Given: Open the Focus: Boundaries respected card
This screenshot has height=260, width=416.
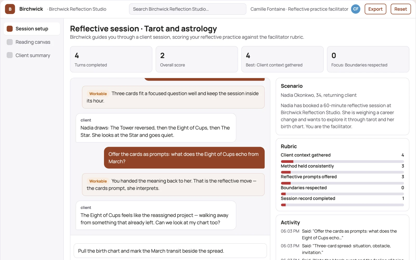Looking at the screenshot, I should coord(368,59).
